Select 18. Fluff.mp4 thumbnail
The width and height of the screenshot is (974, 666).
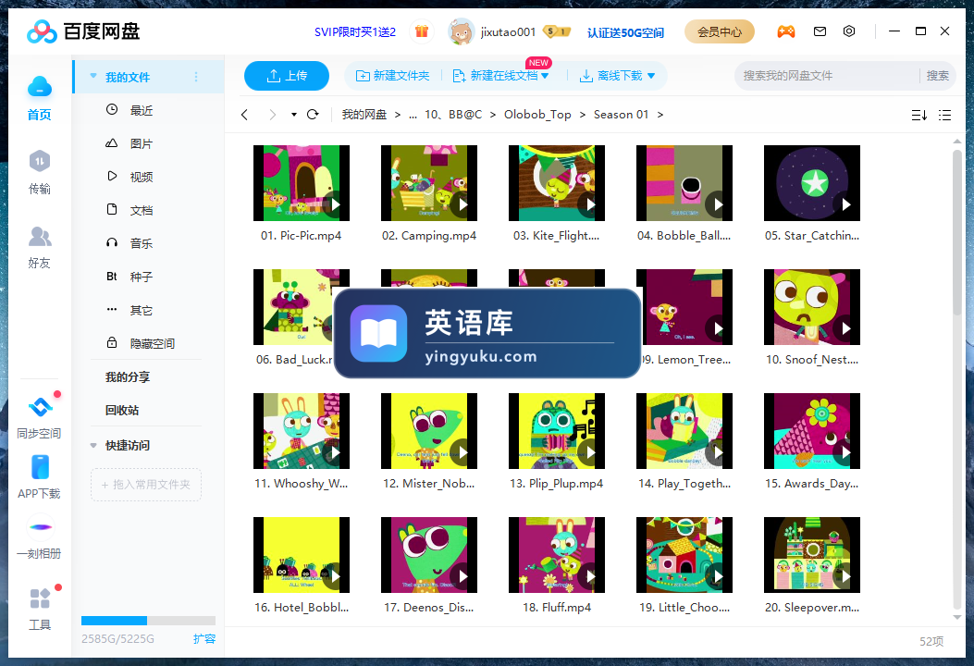557,555
